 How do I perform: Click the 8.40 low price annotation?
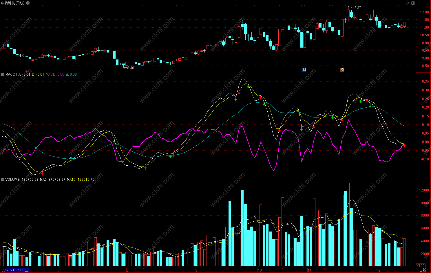point(130,68)
